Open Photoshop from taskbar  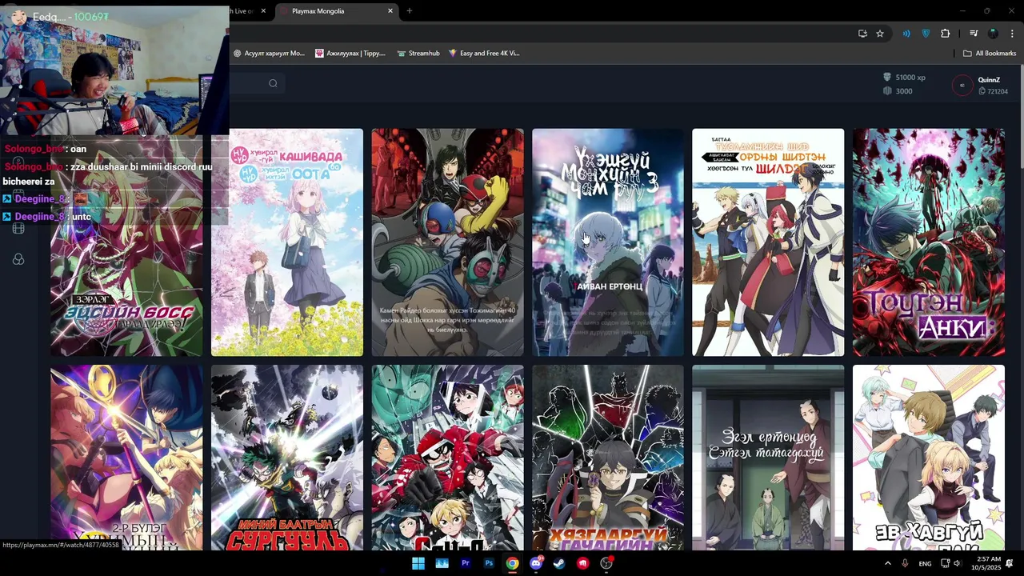[489, 563]
